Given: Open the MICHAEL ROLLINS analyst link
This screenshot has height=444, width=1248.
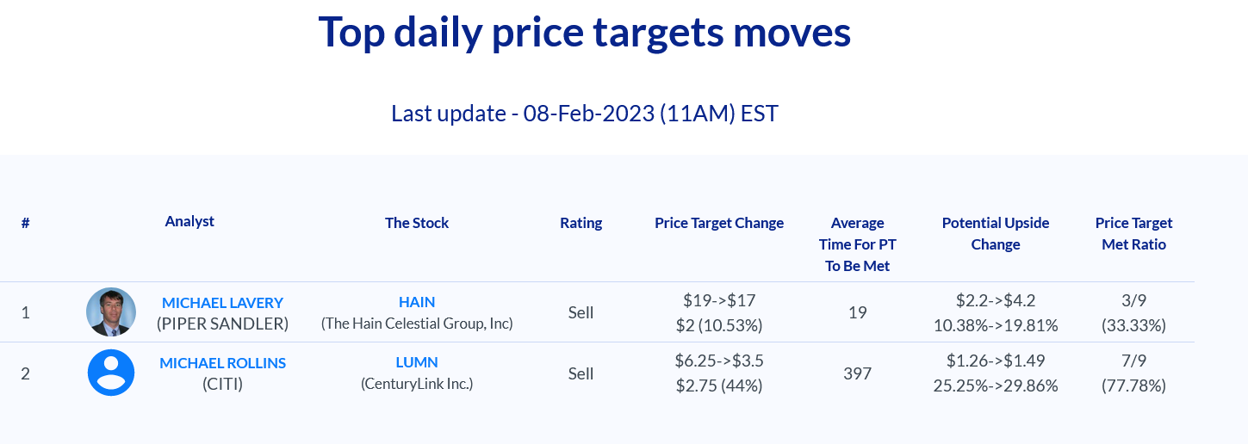Looking at the screenshot, I should pos(222,363).
